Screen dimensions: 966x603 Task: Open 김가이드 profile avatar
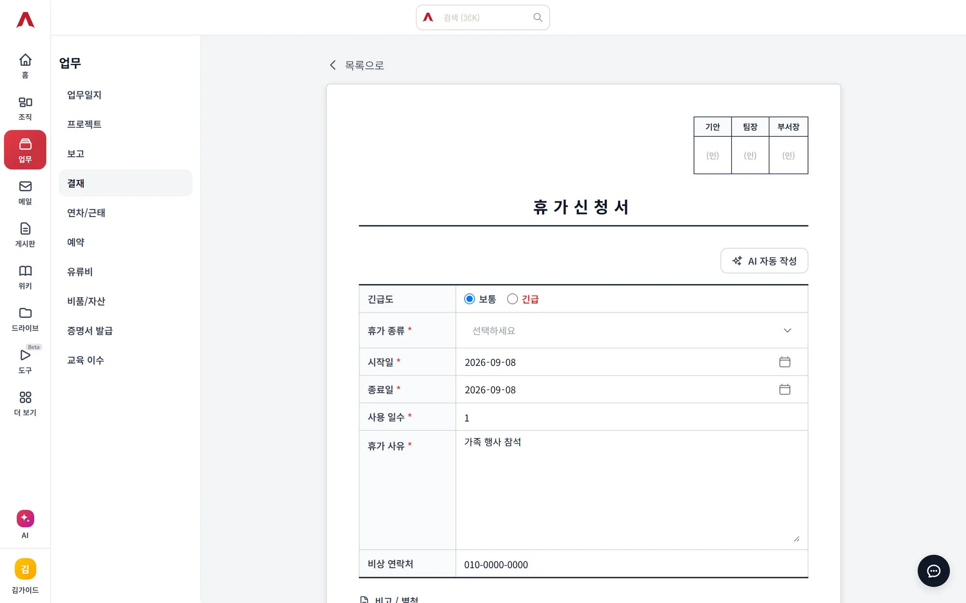pos(25,569)
